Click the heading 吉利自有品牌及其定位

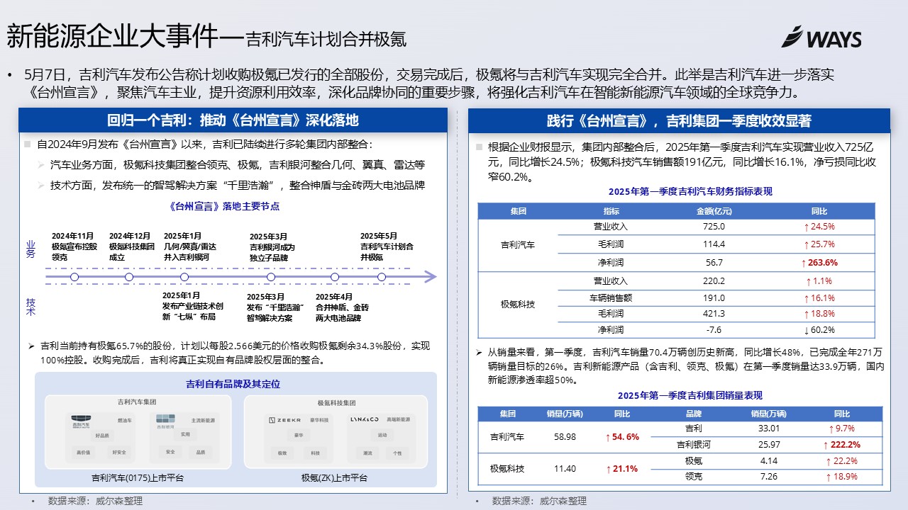pyautogui.click(x=233, y=384)
